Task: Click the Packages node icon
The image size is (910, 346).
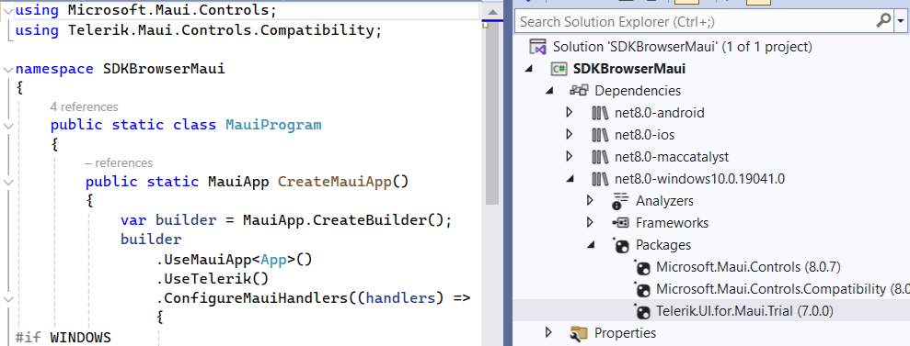Action: point(621,245)
